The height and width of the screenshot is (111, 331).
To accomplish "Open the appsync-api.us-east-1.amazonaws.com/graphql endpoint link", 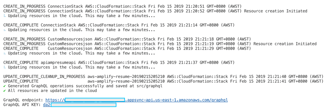I will coord(177,100).
